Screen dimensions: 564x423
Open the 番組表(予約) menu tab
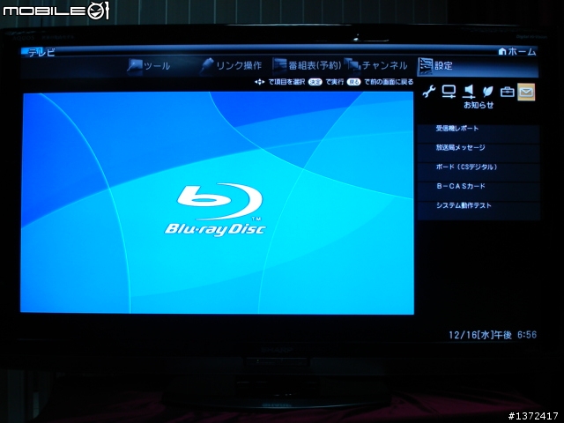[307, 65]
